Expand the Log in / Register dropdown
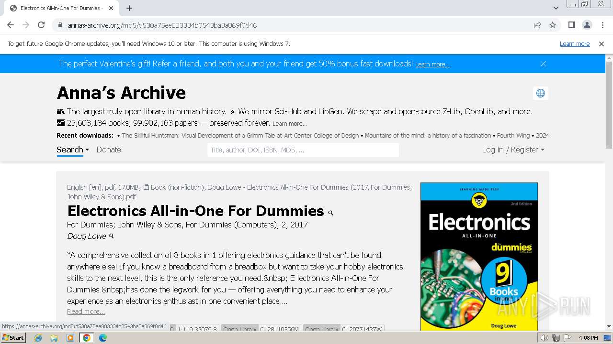 [x=513, y=150]
